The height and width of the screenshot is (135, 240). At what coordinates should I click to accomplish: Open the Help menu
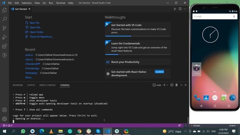point(70,3)
